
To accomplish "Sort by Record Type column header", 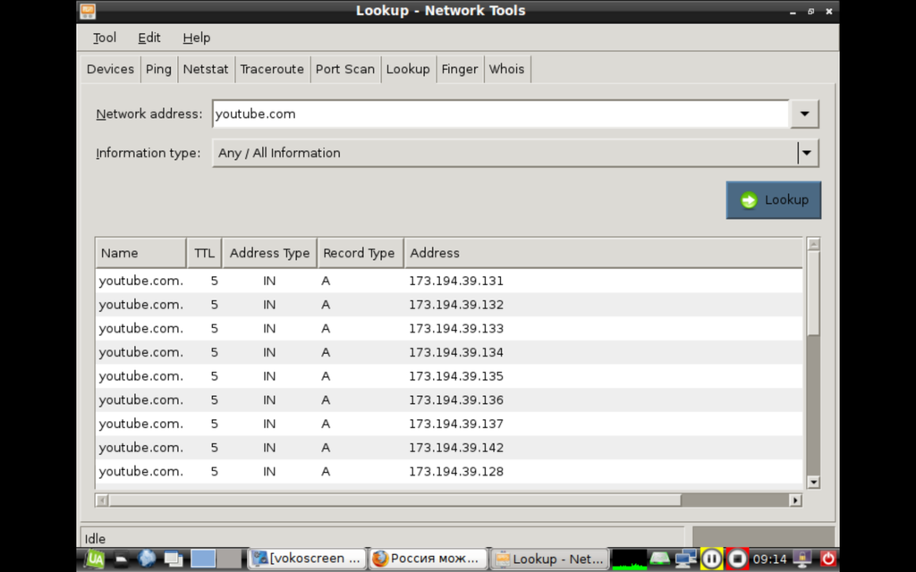I will 360,253.
